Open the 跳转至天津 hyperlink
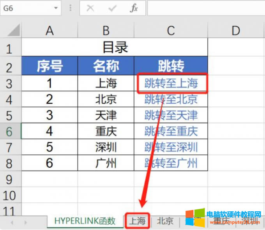This screenshot has height=230, width=265. [171, 115]
